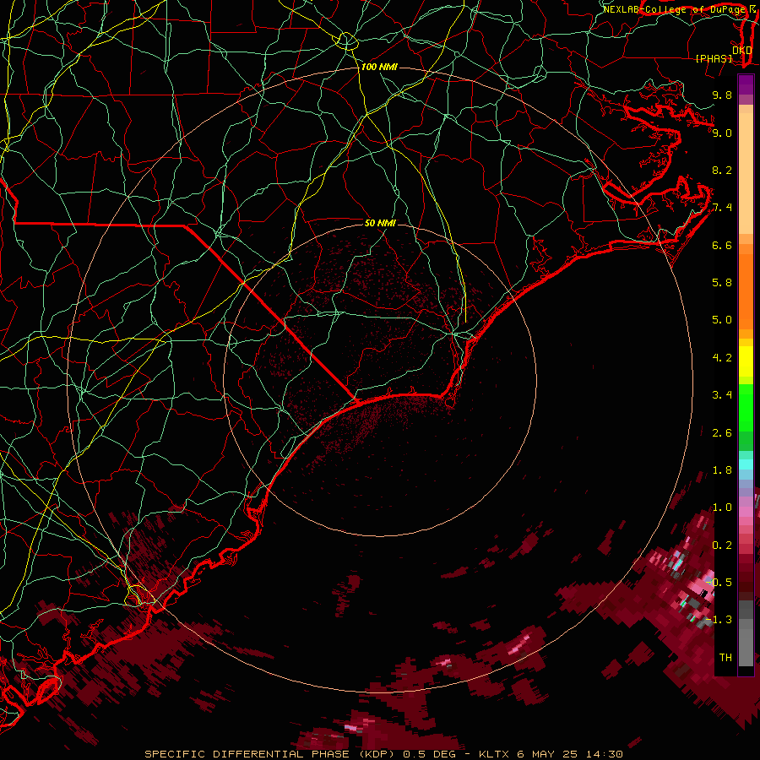The width and height of the screenshot is (760, 760).
Task: Click the 5.0 value on color scale
Action: tap(722, 320)
